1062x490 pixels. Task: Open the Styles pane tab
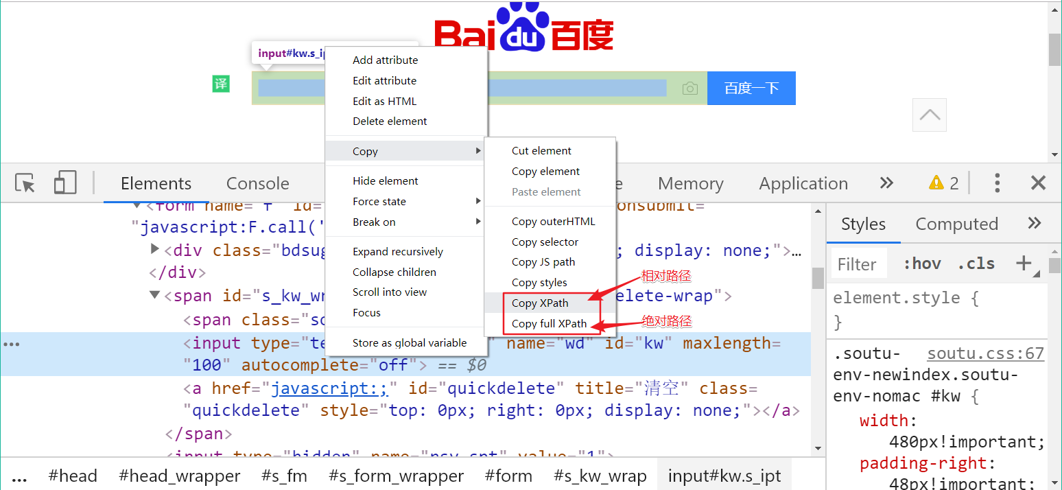(x=863, y=224)
